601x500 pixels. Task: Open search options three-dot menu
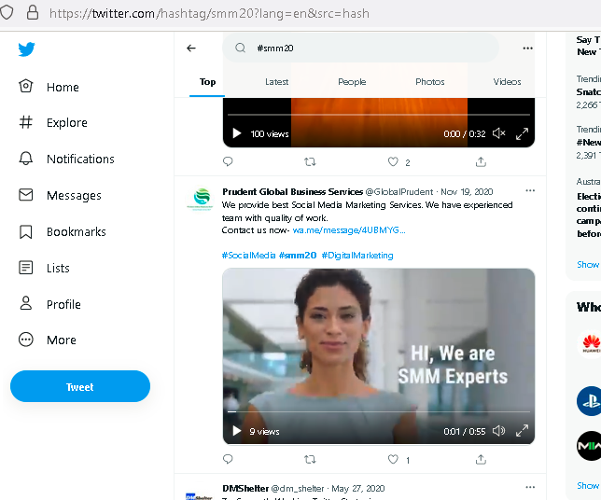(x=527, y=49)
